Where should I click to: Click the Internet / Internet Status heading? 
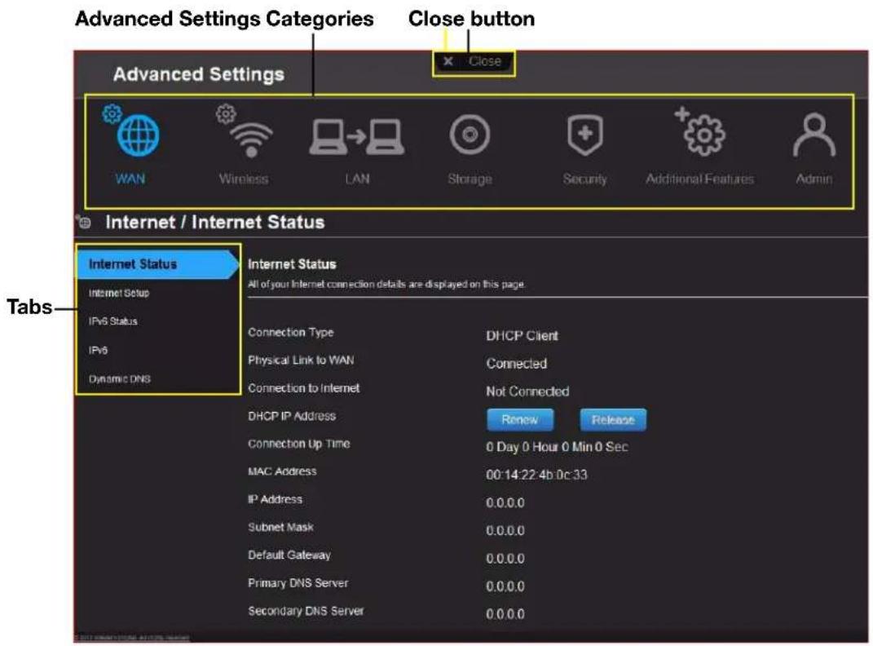click(215, 222)
